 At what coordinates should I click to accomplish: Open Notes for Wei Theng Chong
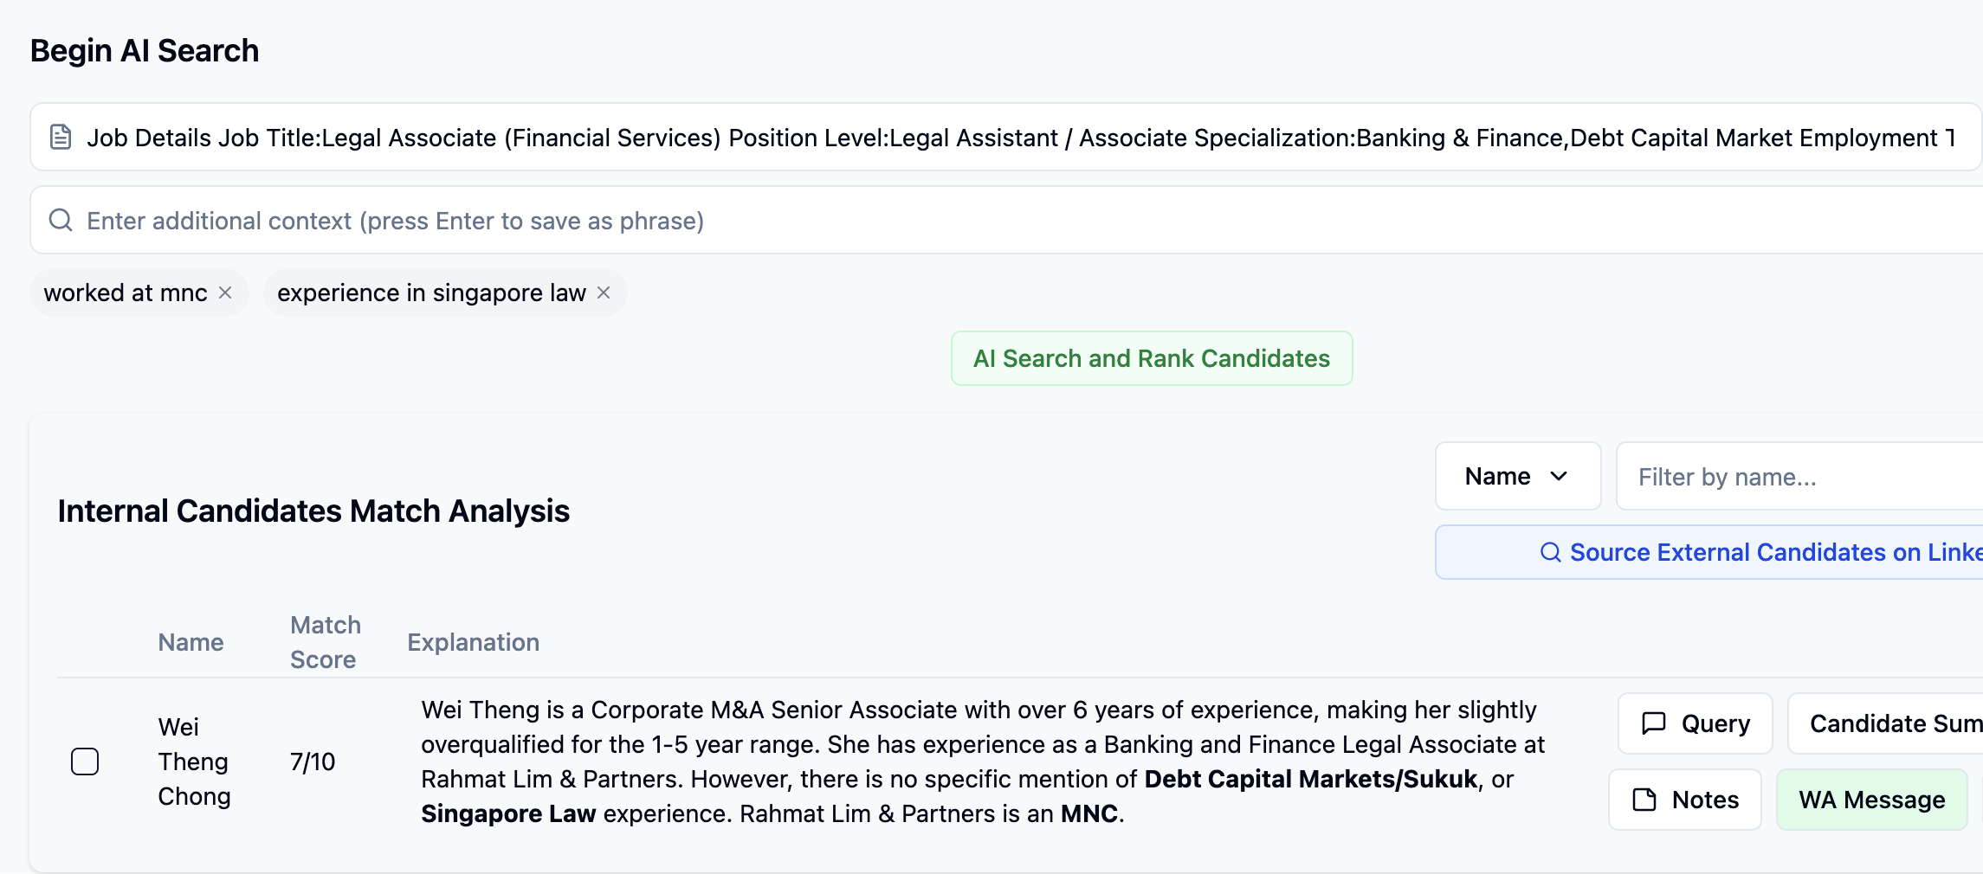tap(1684, 799)
